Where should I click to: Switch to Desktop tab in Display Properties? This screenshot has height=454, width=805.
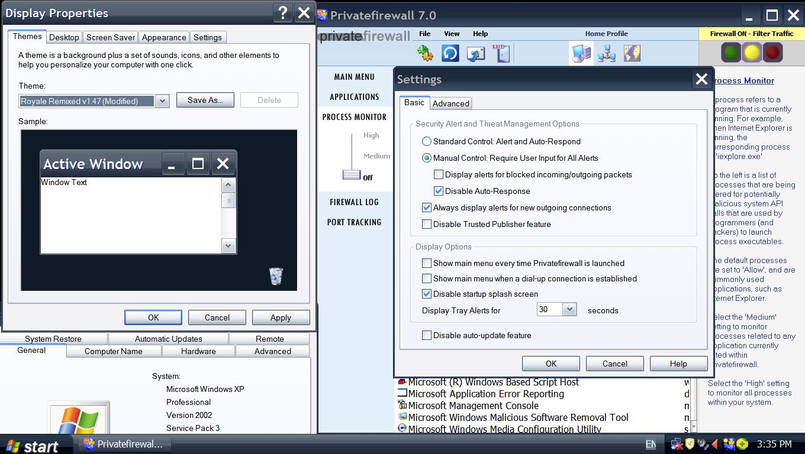coord(64,37)
